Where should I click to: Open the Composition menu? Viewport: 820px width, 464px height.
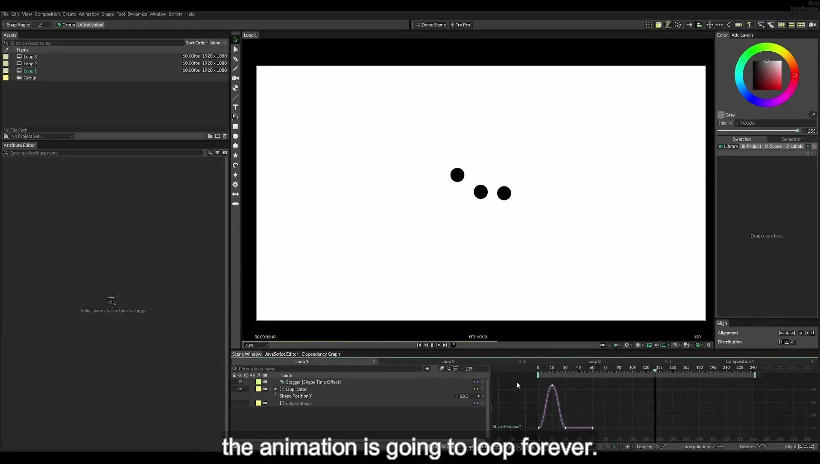coord(47,14)
